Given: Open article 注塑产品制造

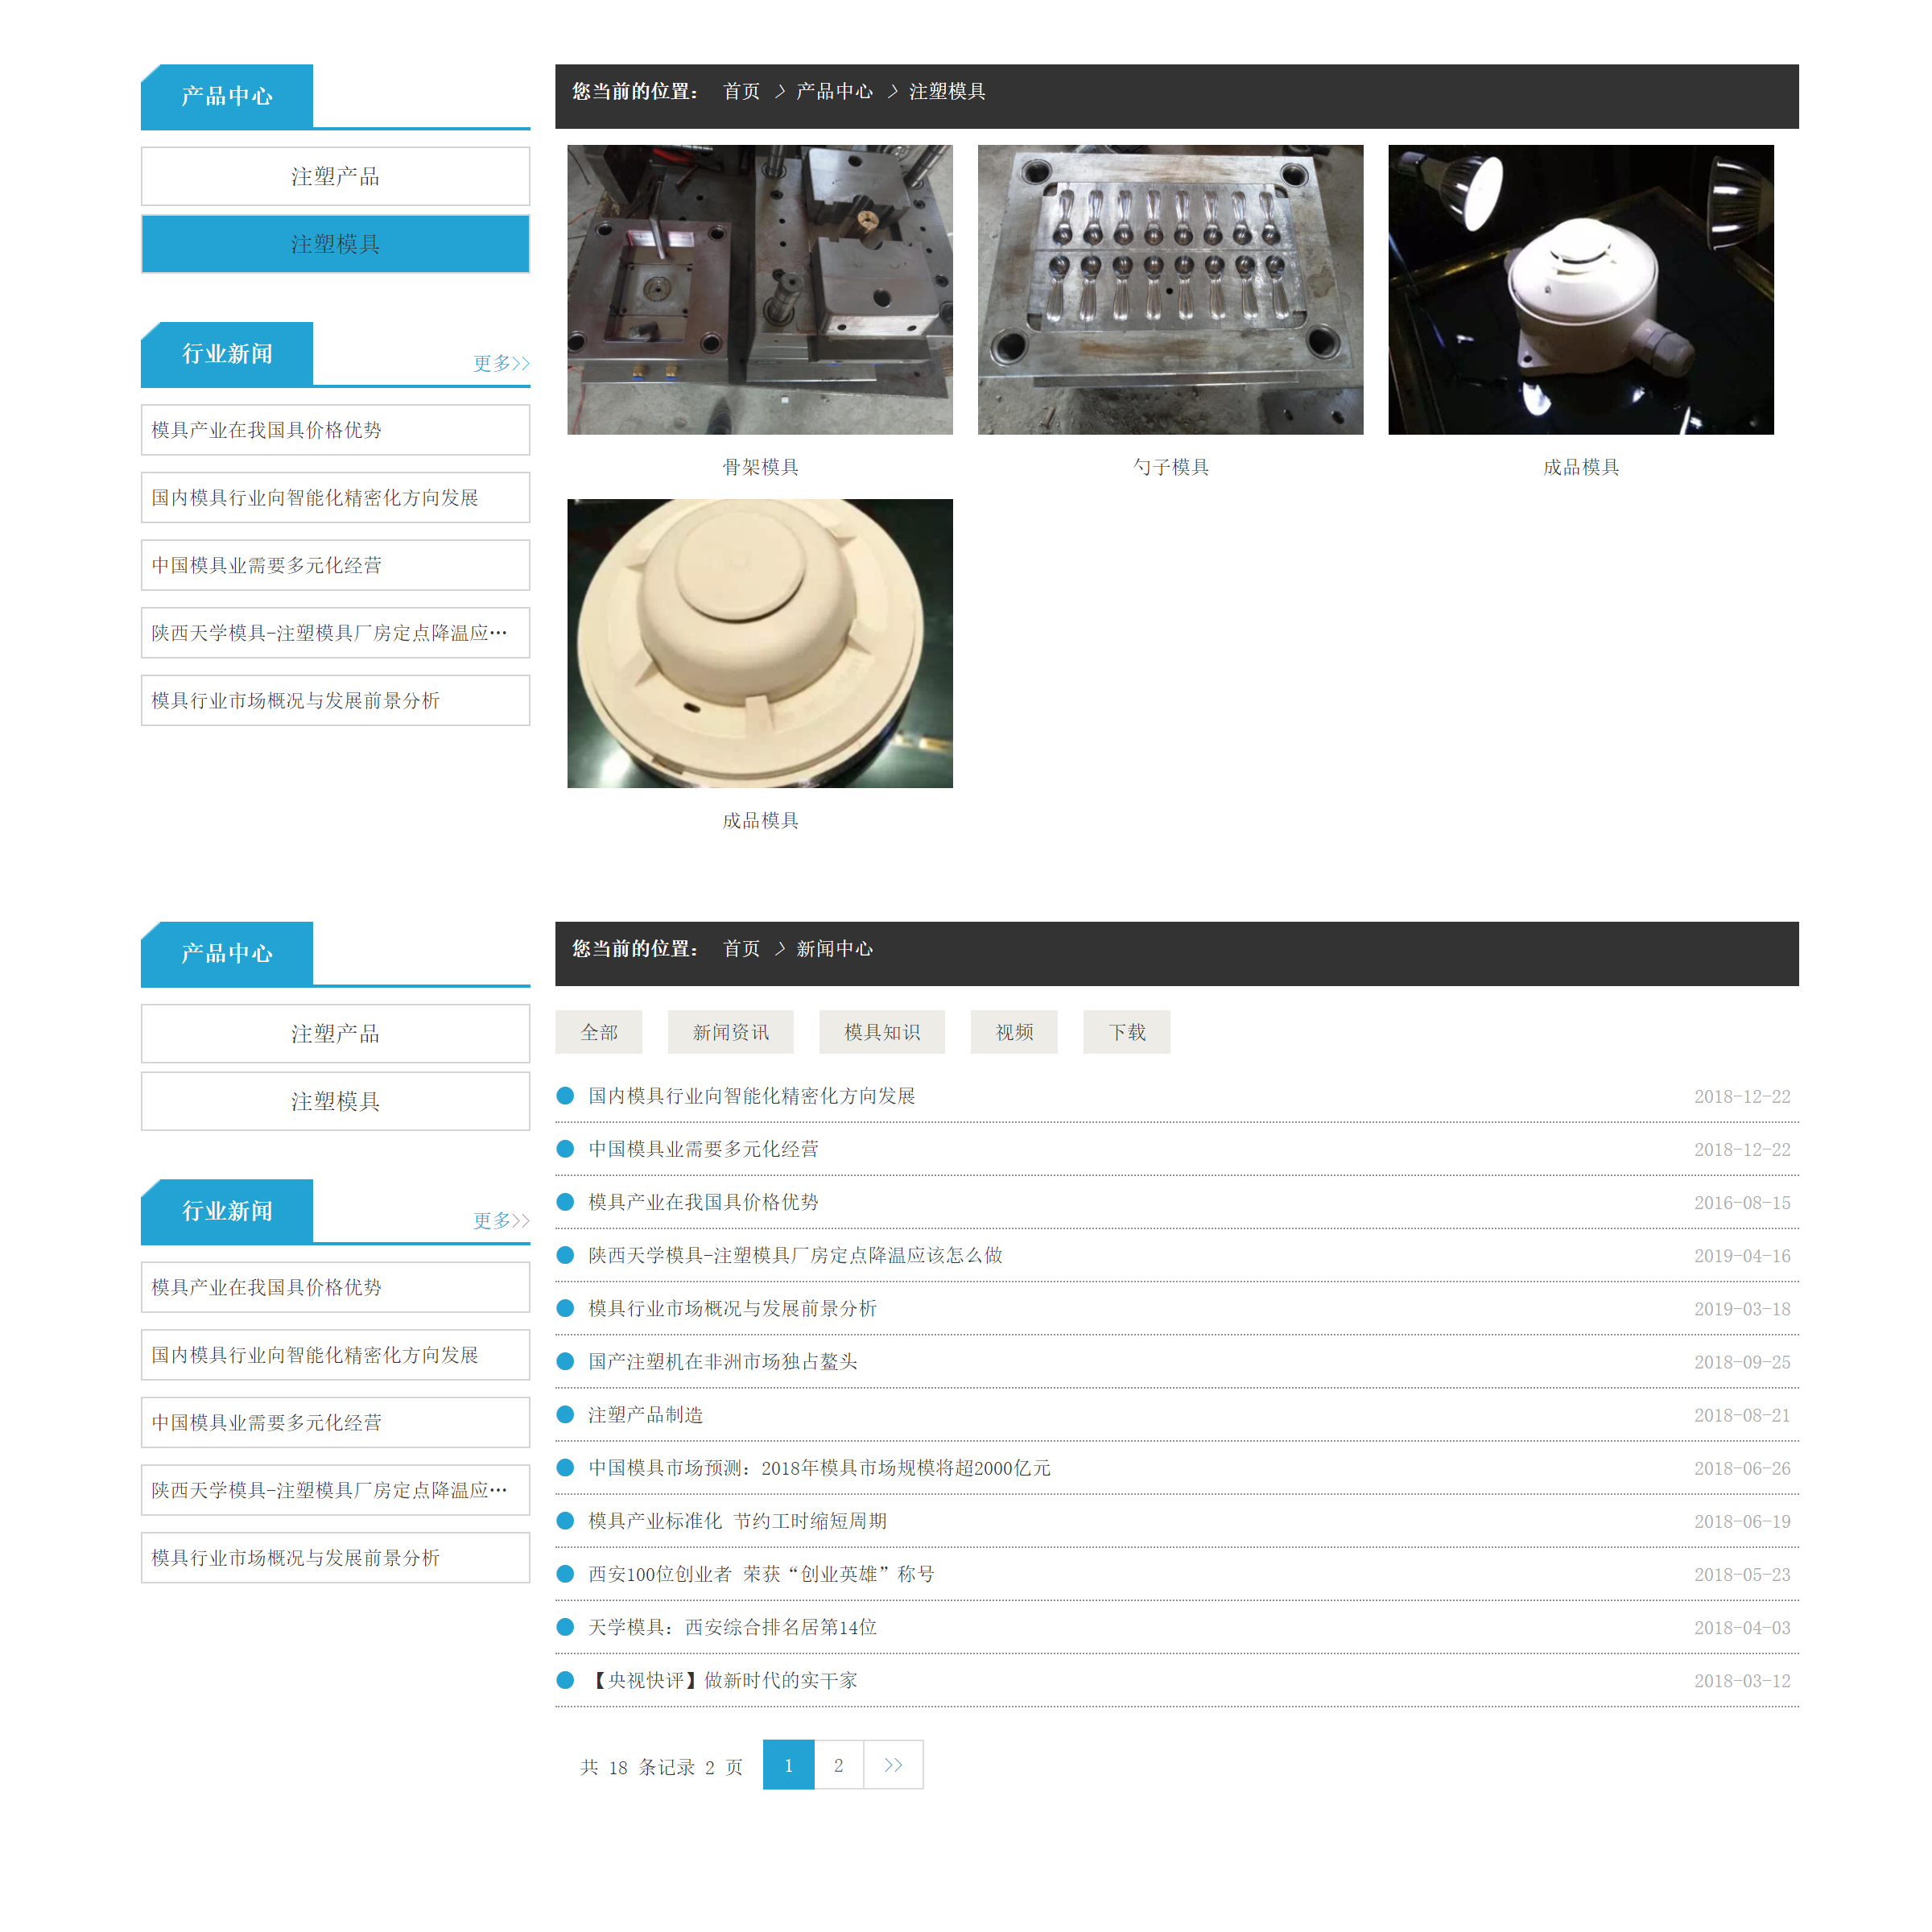Looking at the screenshot, I should point(645,1414).
